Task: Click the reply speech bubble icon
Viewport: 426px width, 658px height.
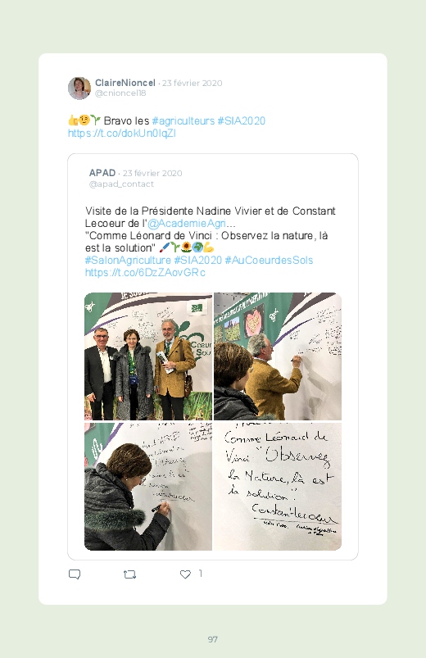Action: coord(75,574)
